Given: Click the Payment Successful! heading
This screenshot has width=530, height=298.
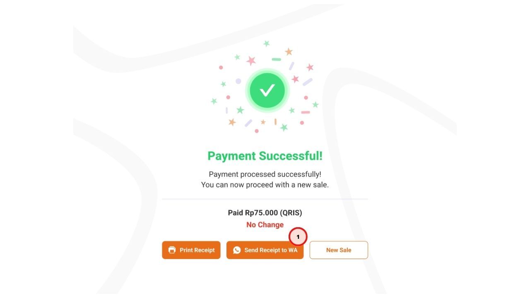Looking at the screenshot, I should coord(265,156).
